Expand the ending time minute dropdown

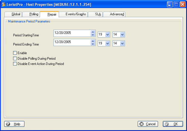pyautogui.click(x=122, y=44)
